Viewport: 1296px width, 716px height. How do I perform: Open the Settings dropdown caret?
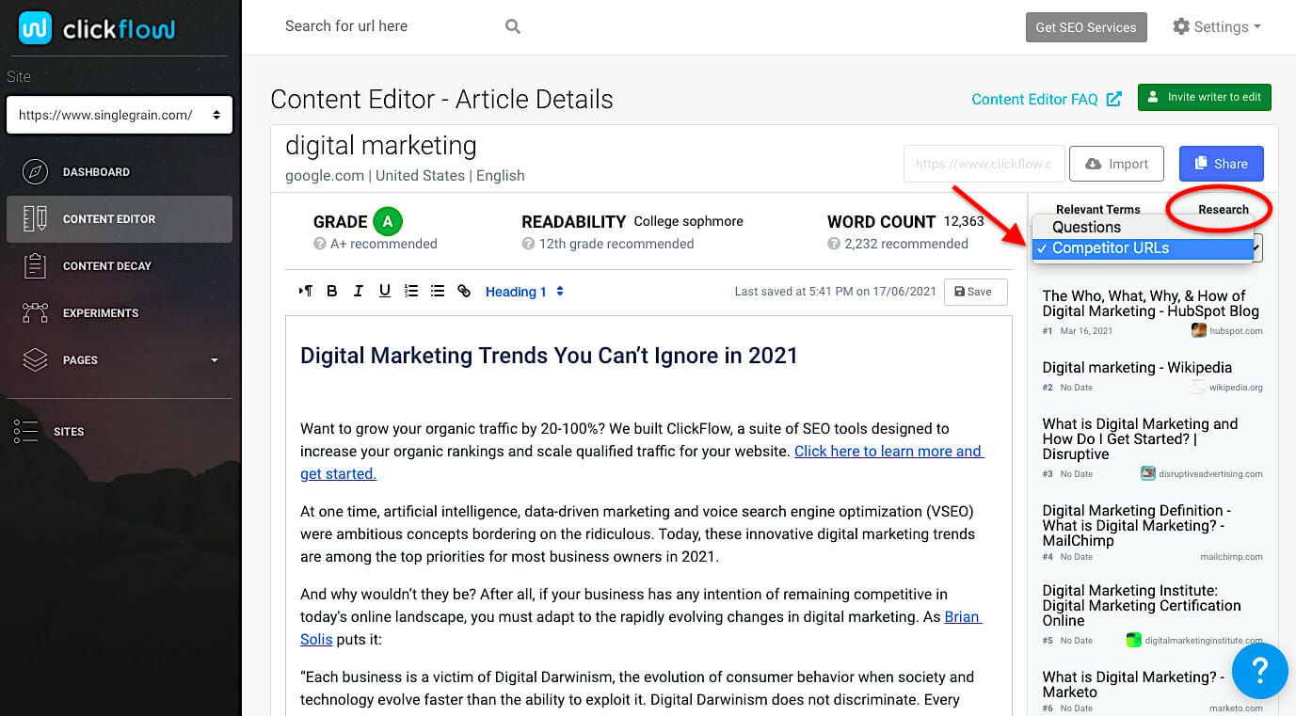click(1256, 27)
